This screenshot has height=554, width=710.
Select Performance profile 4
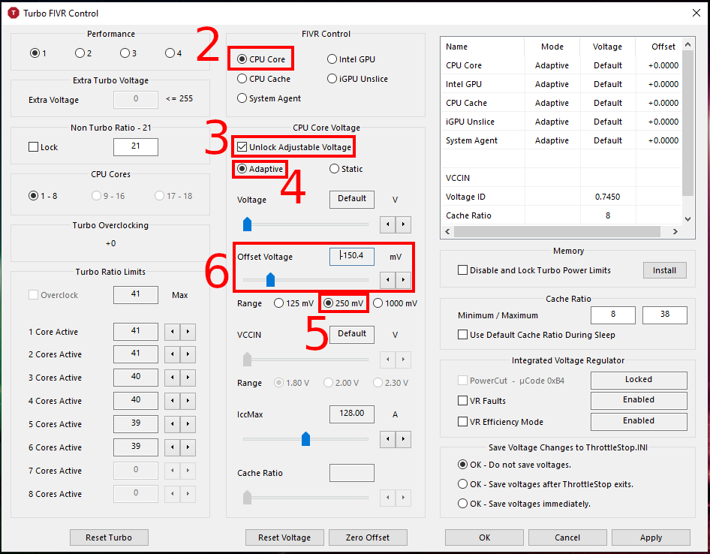tap(173, 53)
